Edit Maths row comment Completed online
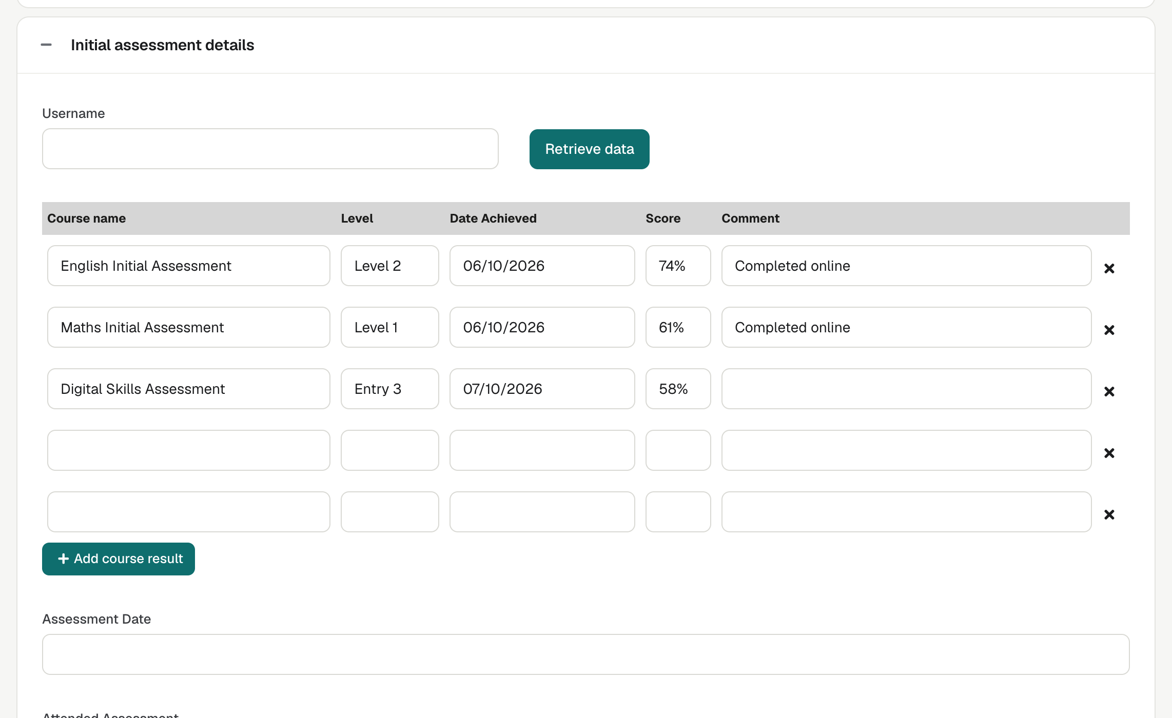Viewport: 1172px width, 718px height. [x=906, y=327]
